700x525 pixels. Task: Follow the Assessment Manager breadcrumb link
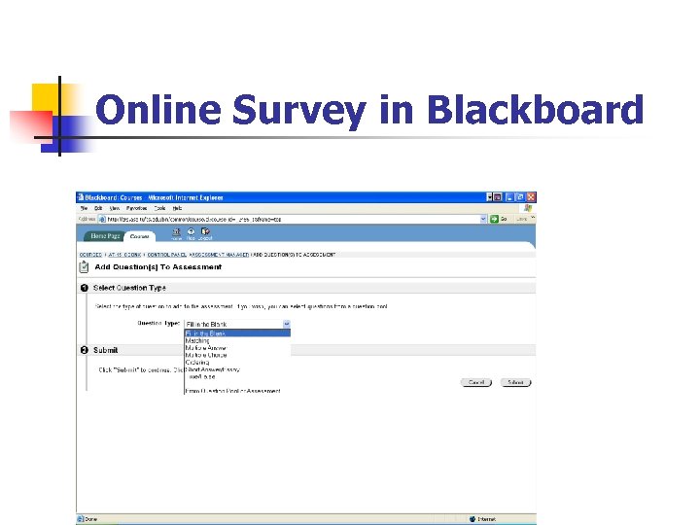(219, 255)
